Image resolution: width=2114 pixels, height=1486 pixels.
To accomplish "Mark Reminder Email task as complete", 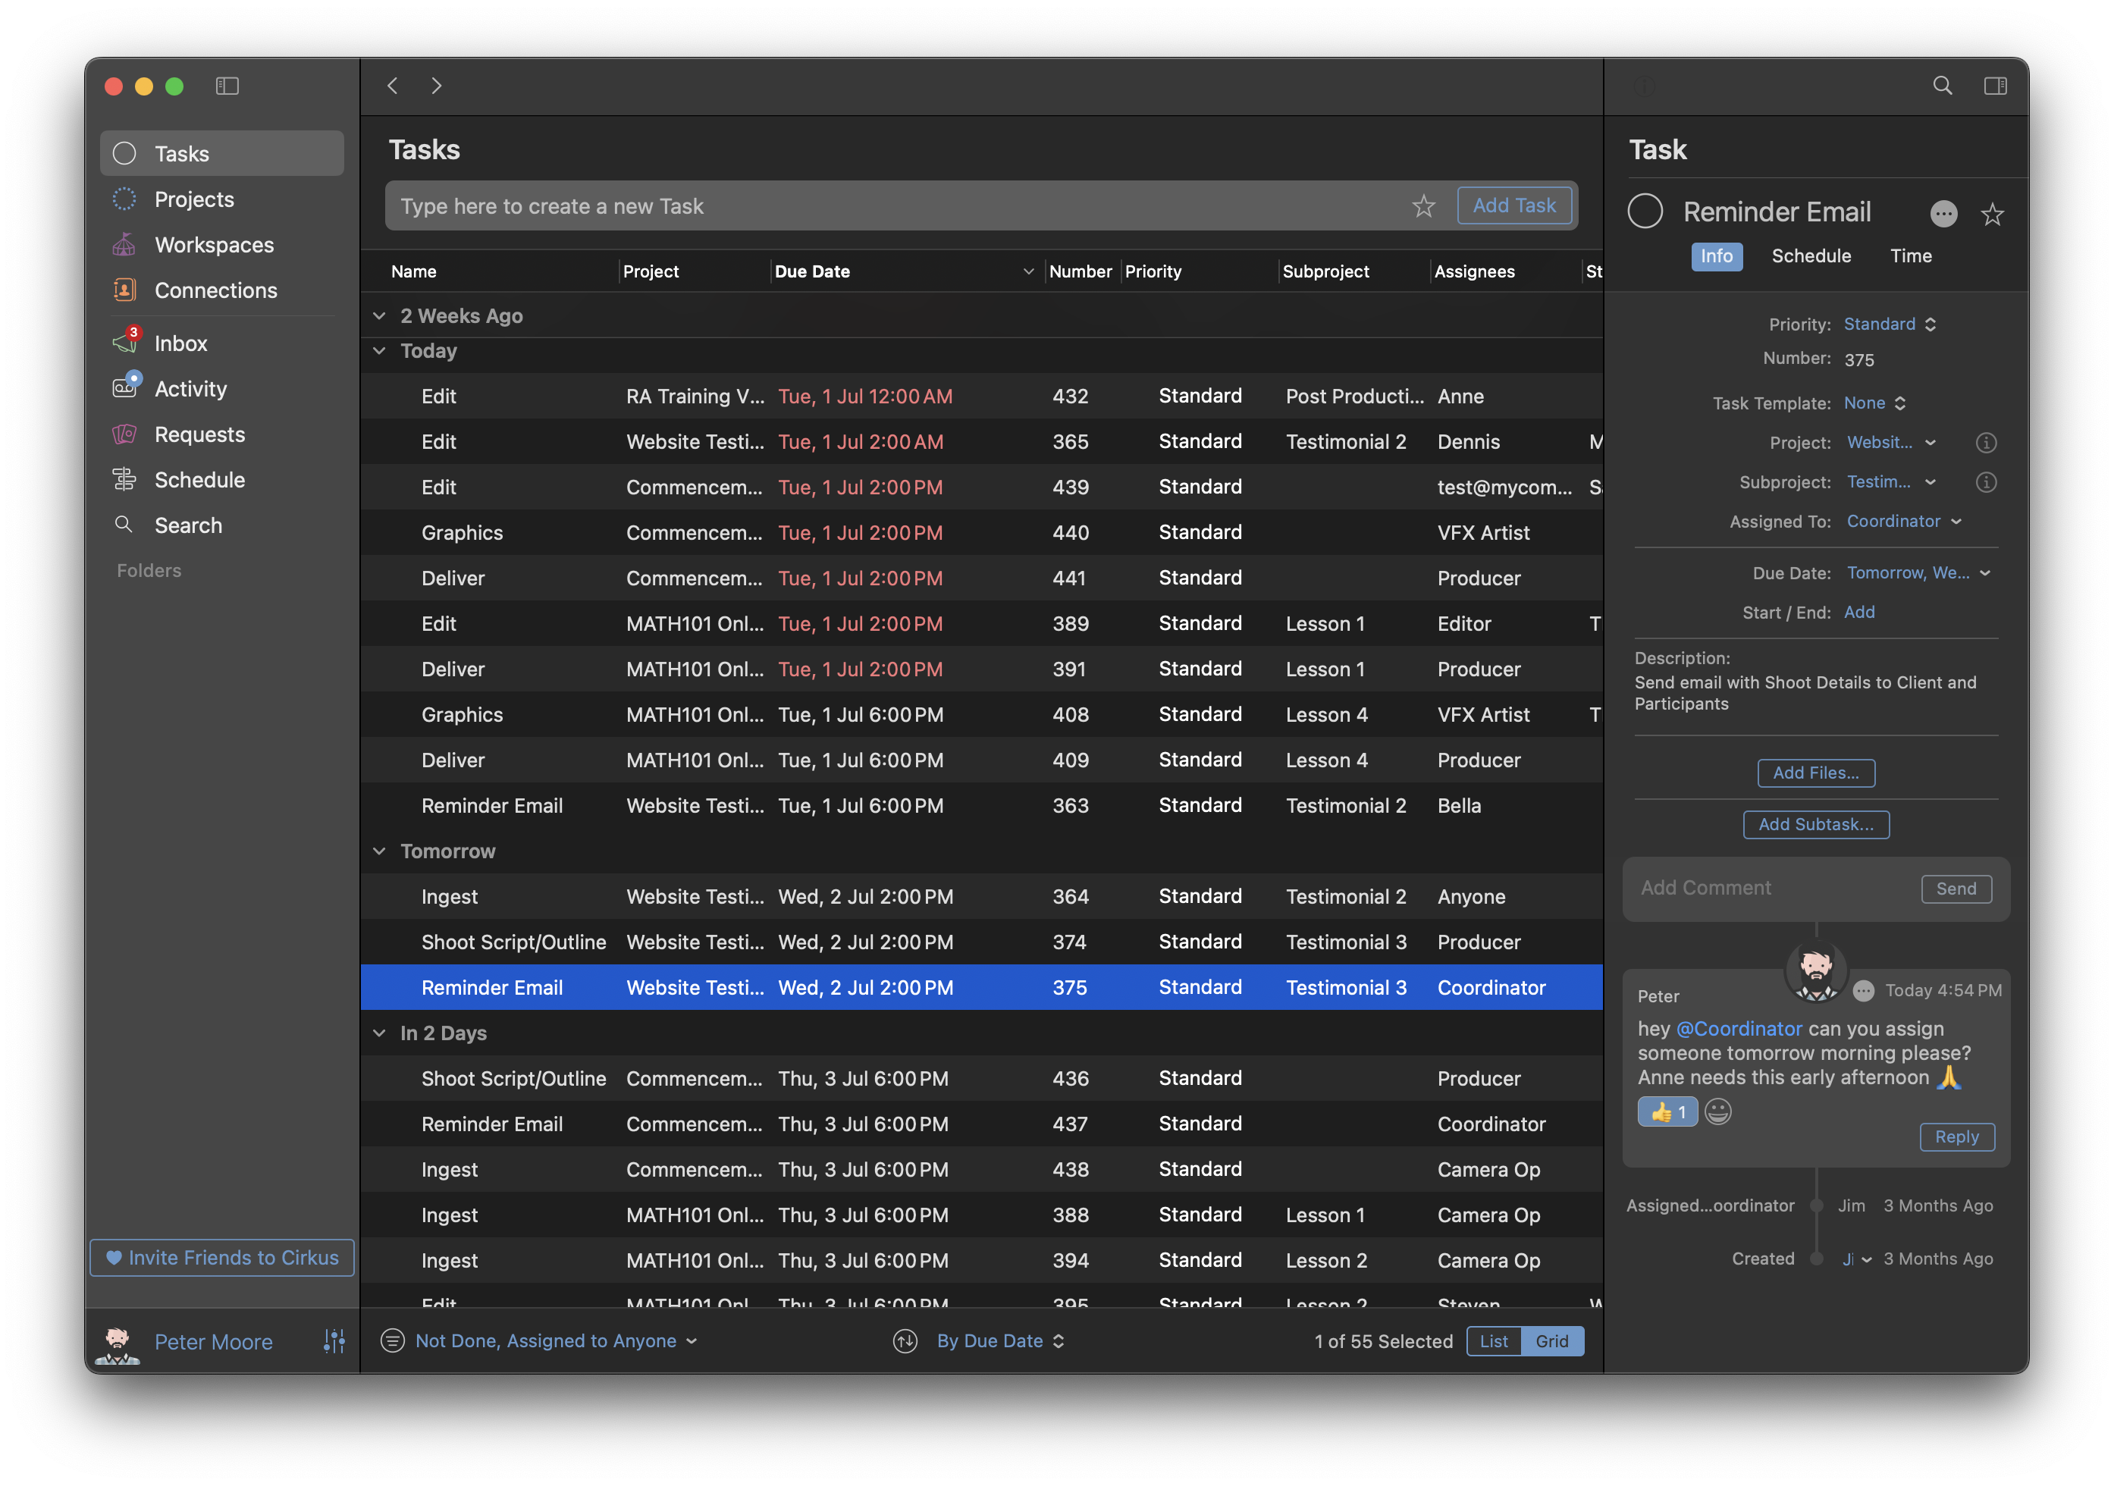I will pyautogui.click(x=1645, y=212).
